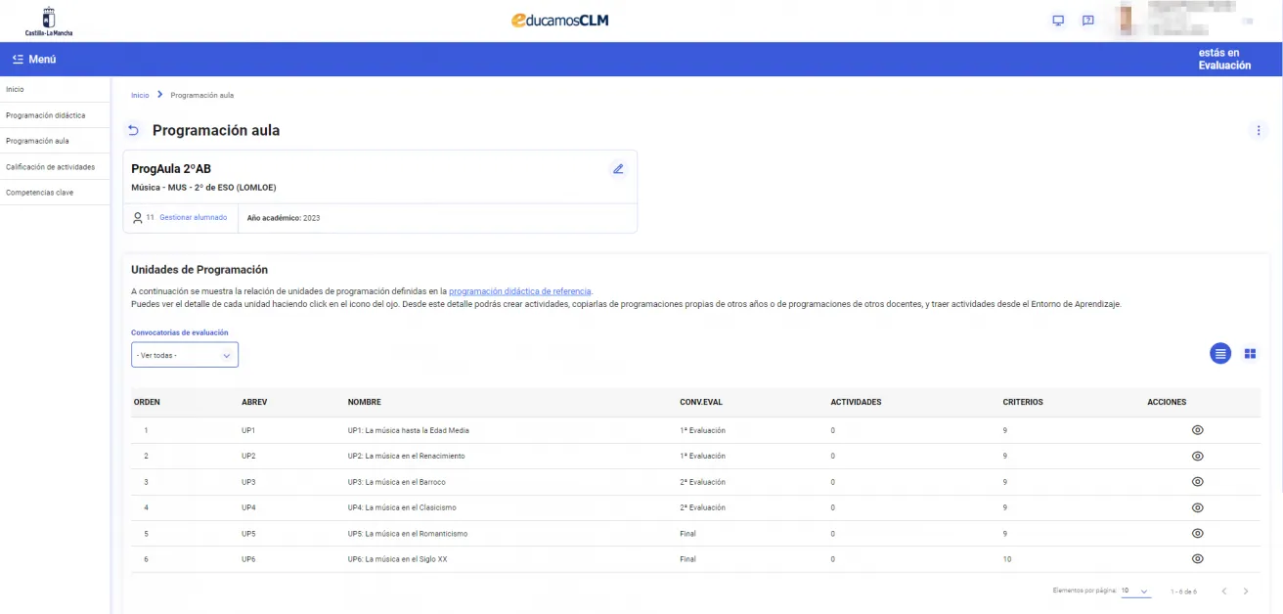Open the elements per page dropdown
This screenshot has width=1283, height=614.
(x=1135, y=592)
